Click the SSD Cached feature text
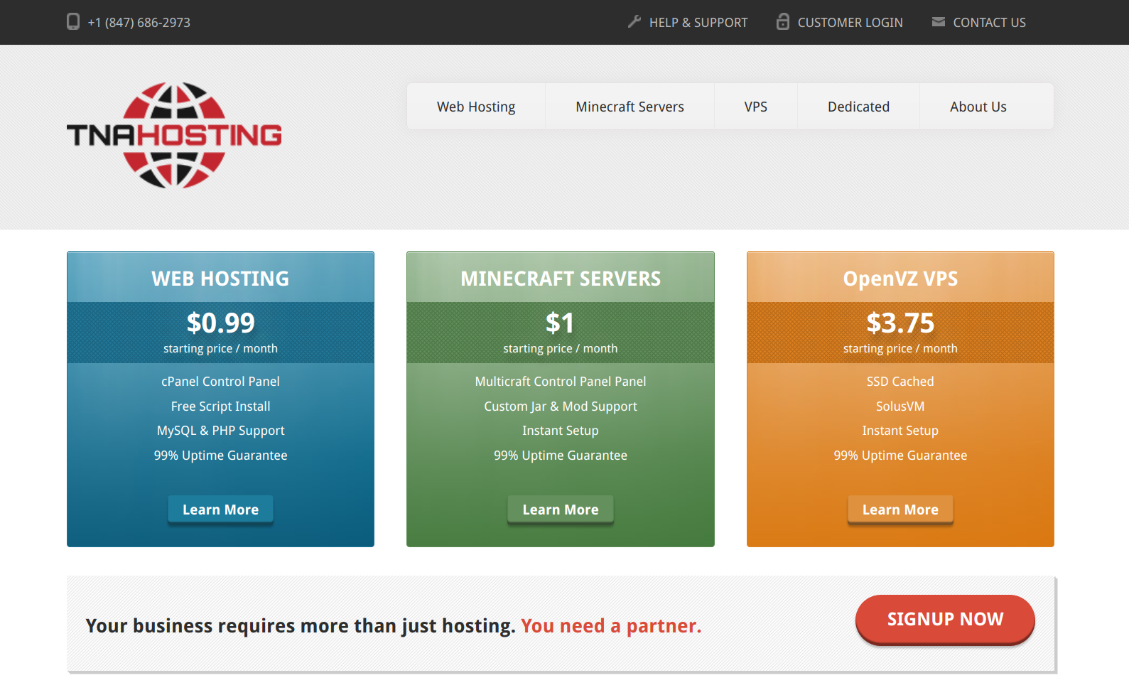The image size is (1129, 695). pyautogui.click(x=900, y=382)
